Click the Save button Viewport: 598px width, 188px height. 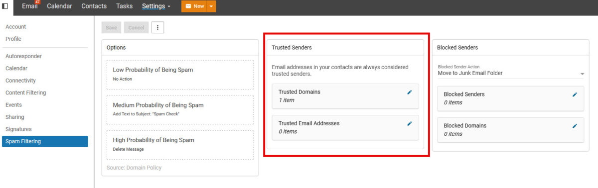(x=111, y=27)
